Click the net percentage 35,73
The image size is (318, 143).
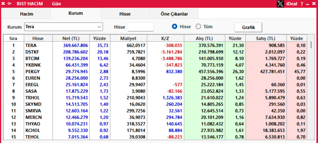coord(103,45)
